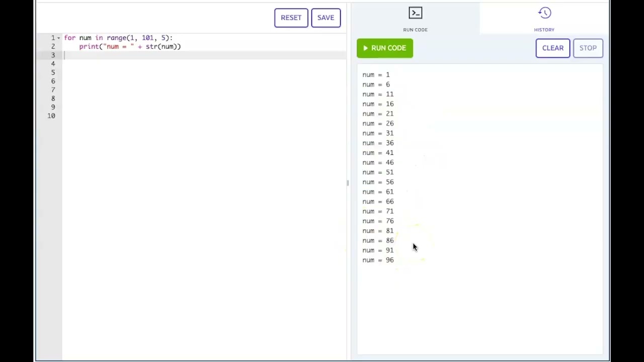Click line number 5 in gutter
Viewport: 644px width, 362px height.
53,72
